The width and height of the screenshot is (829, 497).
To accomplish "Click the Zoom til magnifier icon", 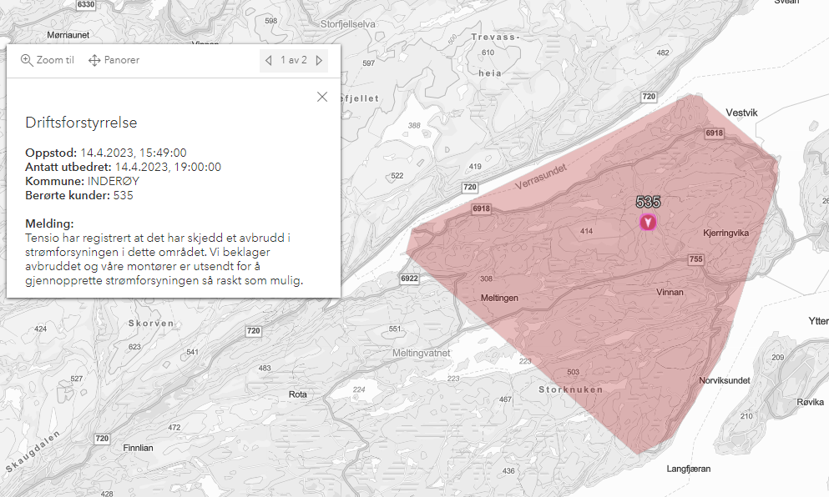I will (x=27, y=60).
